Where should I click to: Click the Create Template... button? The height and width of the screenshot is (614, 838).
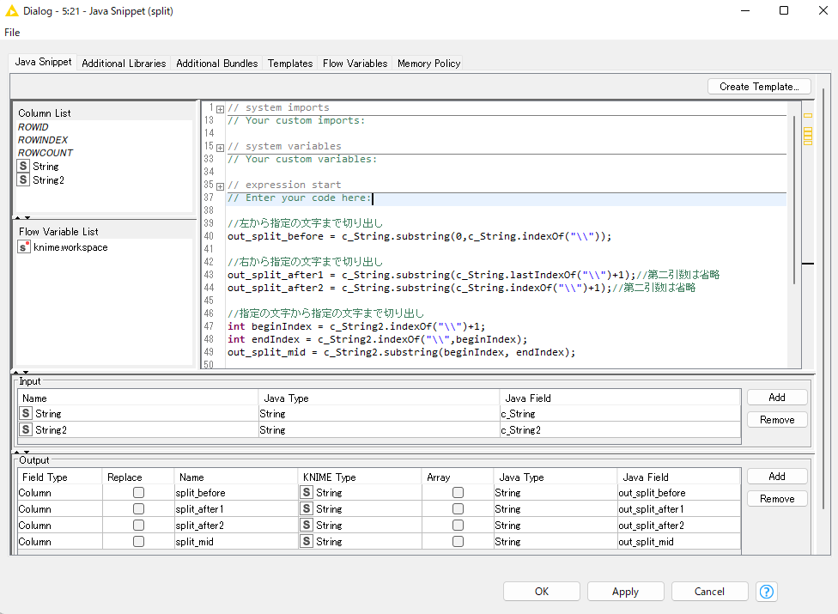(x=759, y=87)
